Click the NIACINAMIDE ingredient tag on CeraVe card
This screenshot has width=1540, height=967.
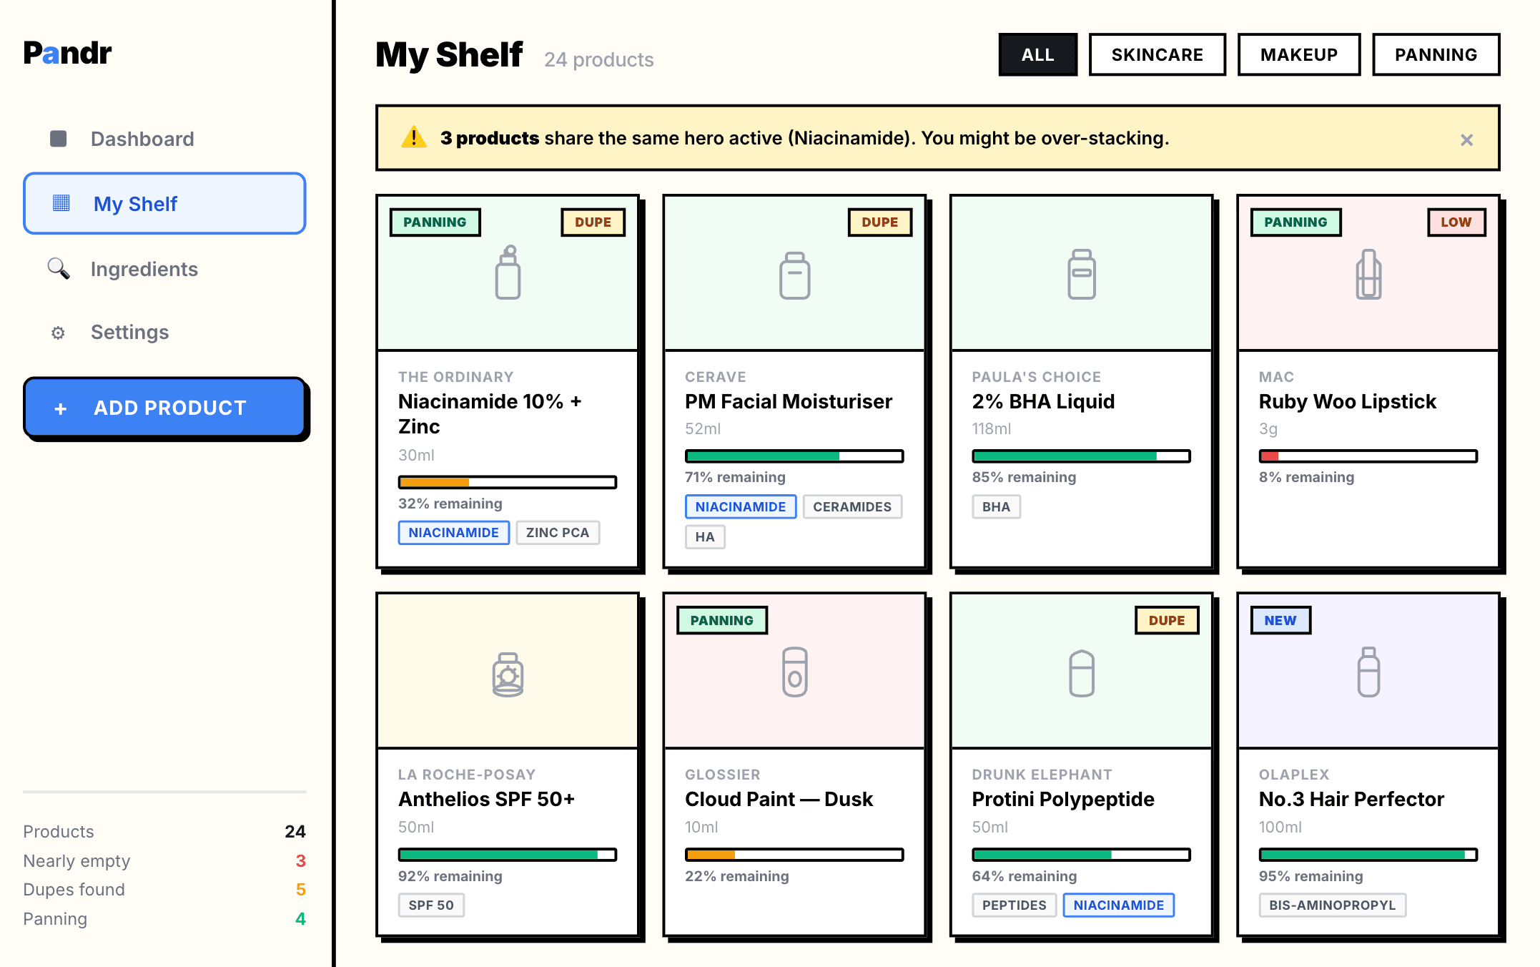740,506
